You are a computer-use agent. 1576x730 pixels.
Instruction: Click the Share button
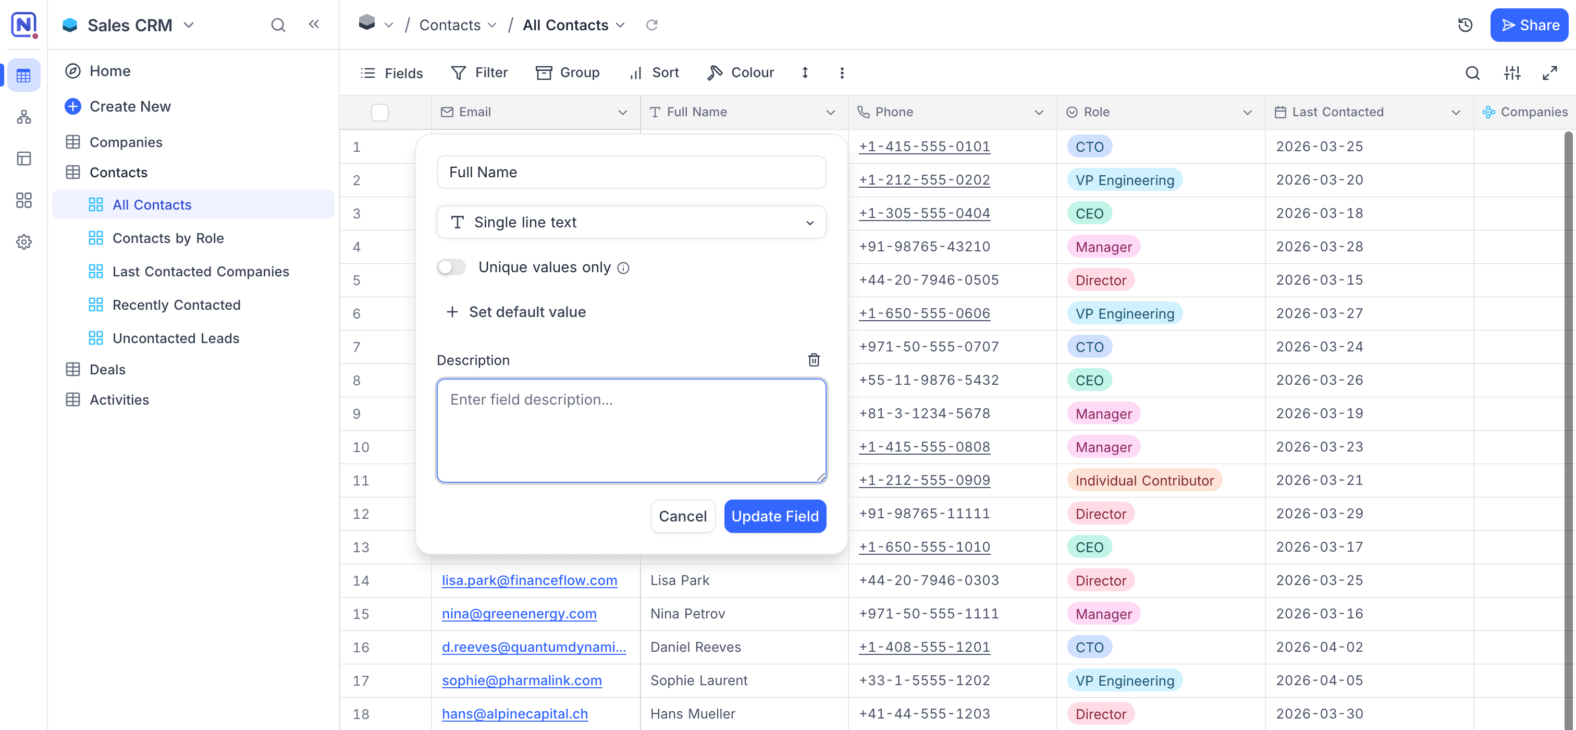pos(1529,25)
